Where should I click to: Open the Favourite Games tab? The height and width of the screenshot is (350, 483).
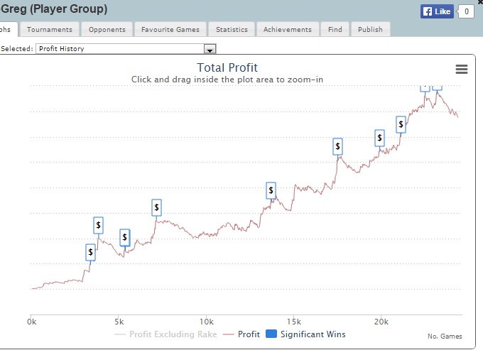(170, 29)
